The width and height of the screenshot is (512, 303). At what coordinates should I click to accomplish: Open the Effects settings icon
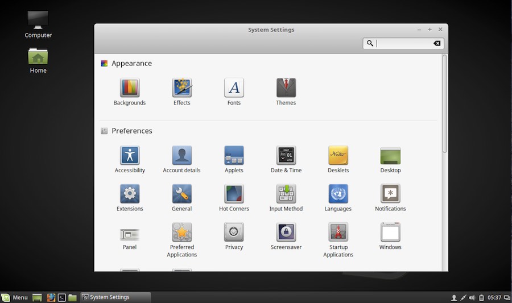pyautogui.click(x=182, y=88)
